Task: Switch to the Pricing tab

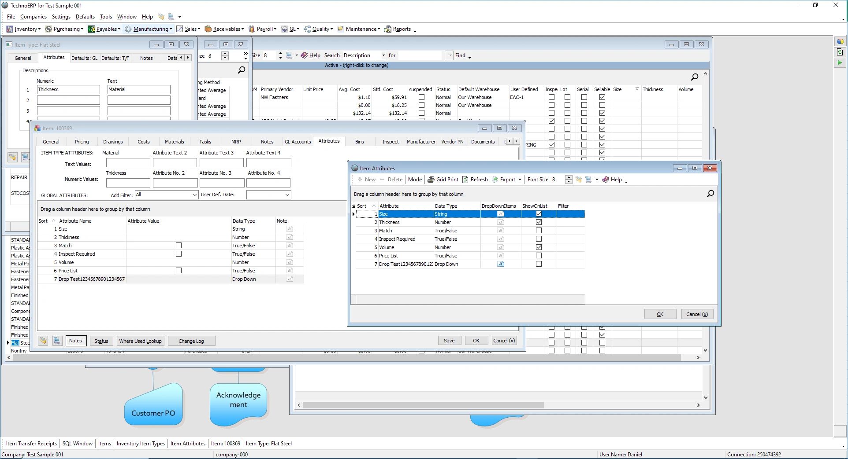Action: 82,142
